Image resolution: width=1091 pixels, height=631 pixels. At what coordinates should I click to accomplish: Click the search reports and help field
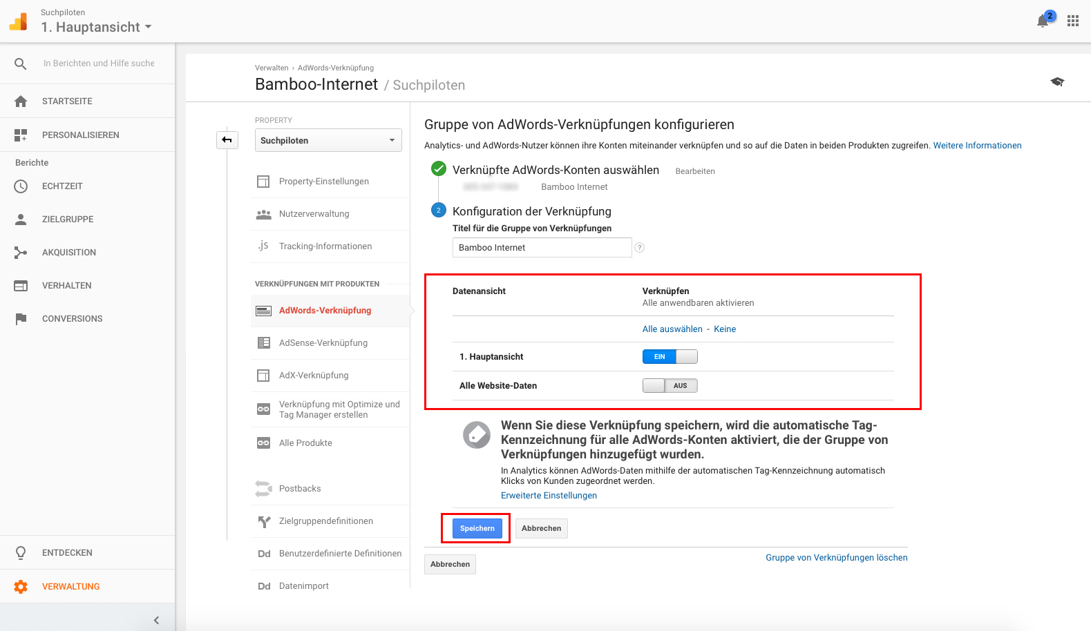point(99,64)
